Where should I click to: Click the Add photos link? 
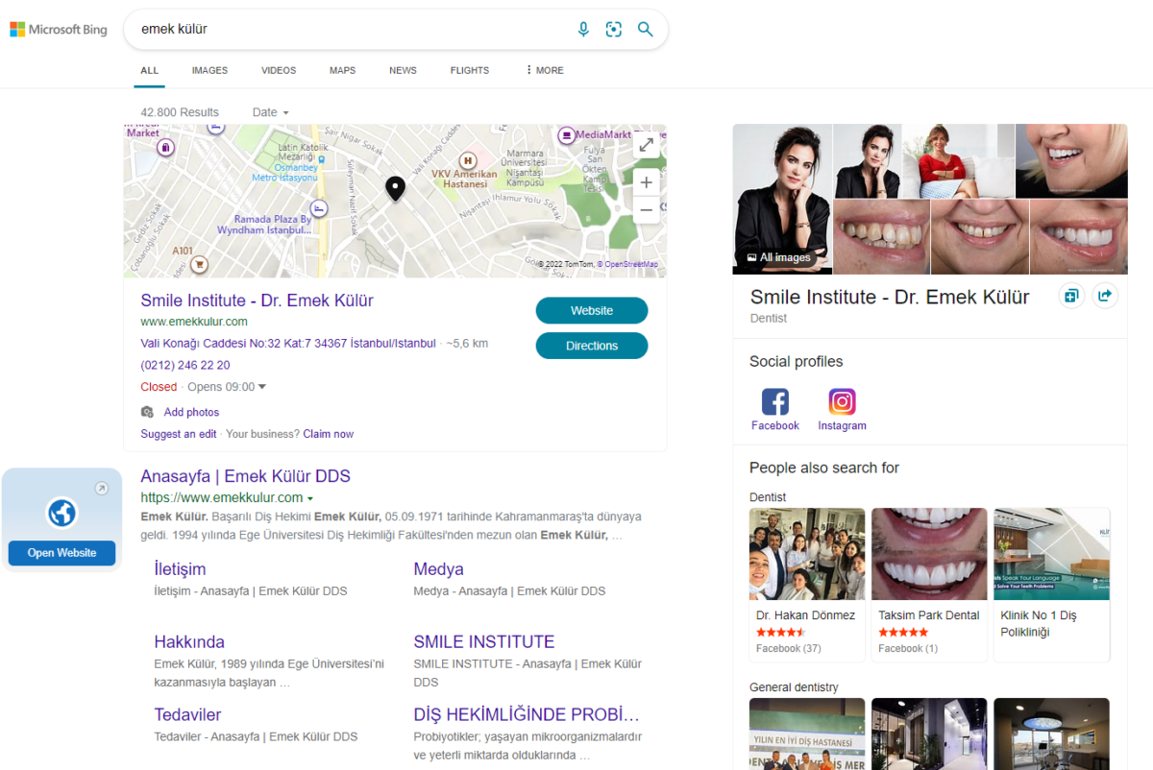click(191, 412)
